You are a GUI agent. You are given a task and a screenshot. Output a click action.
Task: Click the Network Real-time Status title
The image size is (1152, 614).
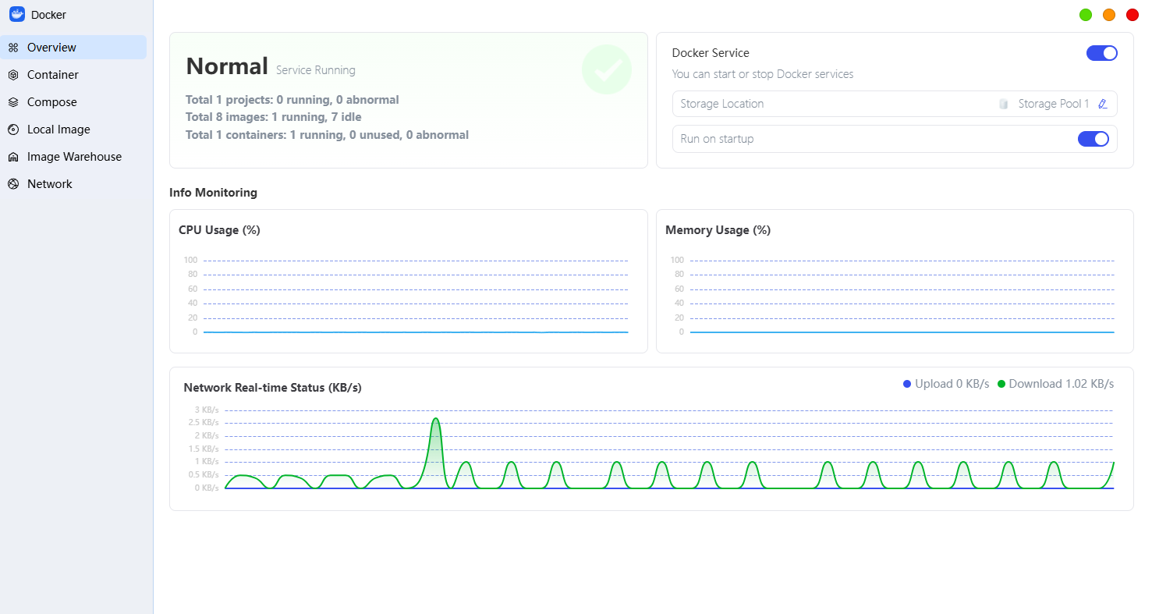coord(273,388)
